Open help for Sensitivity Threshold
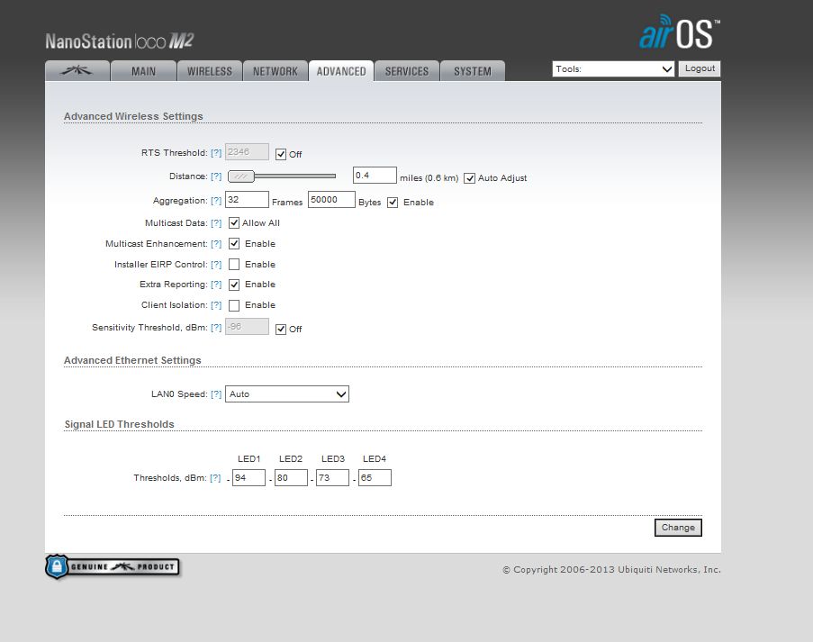Screen dimensions: 813x642 click(x=216, y=328)
